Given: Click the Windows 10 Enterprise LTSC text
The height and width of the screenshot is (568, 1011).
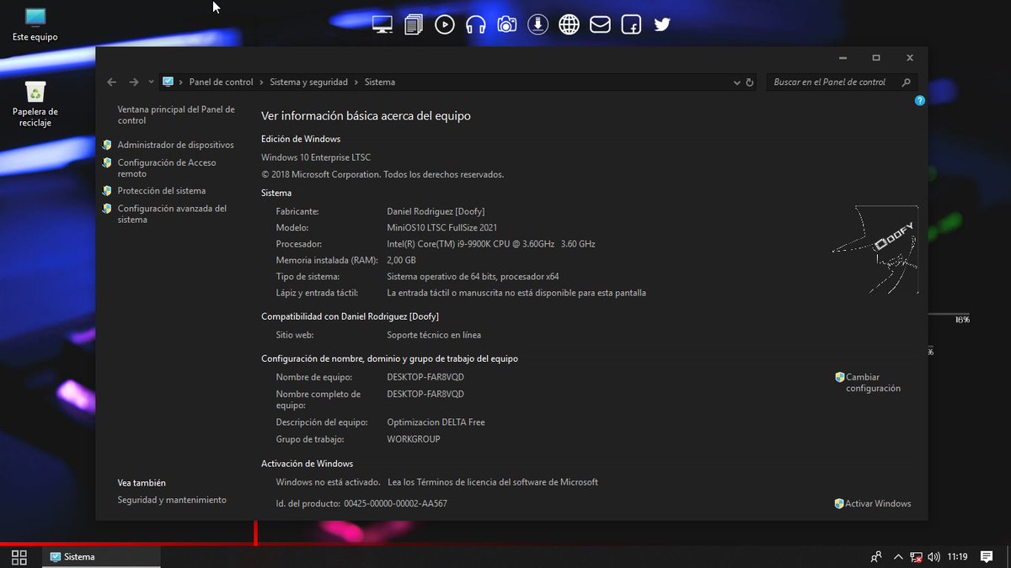Looking at the screenshot, I should click(316, 157).
